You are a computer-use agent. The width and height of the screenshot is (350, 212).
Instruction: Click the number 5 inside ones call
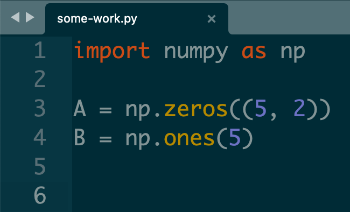tap(235, 137)
